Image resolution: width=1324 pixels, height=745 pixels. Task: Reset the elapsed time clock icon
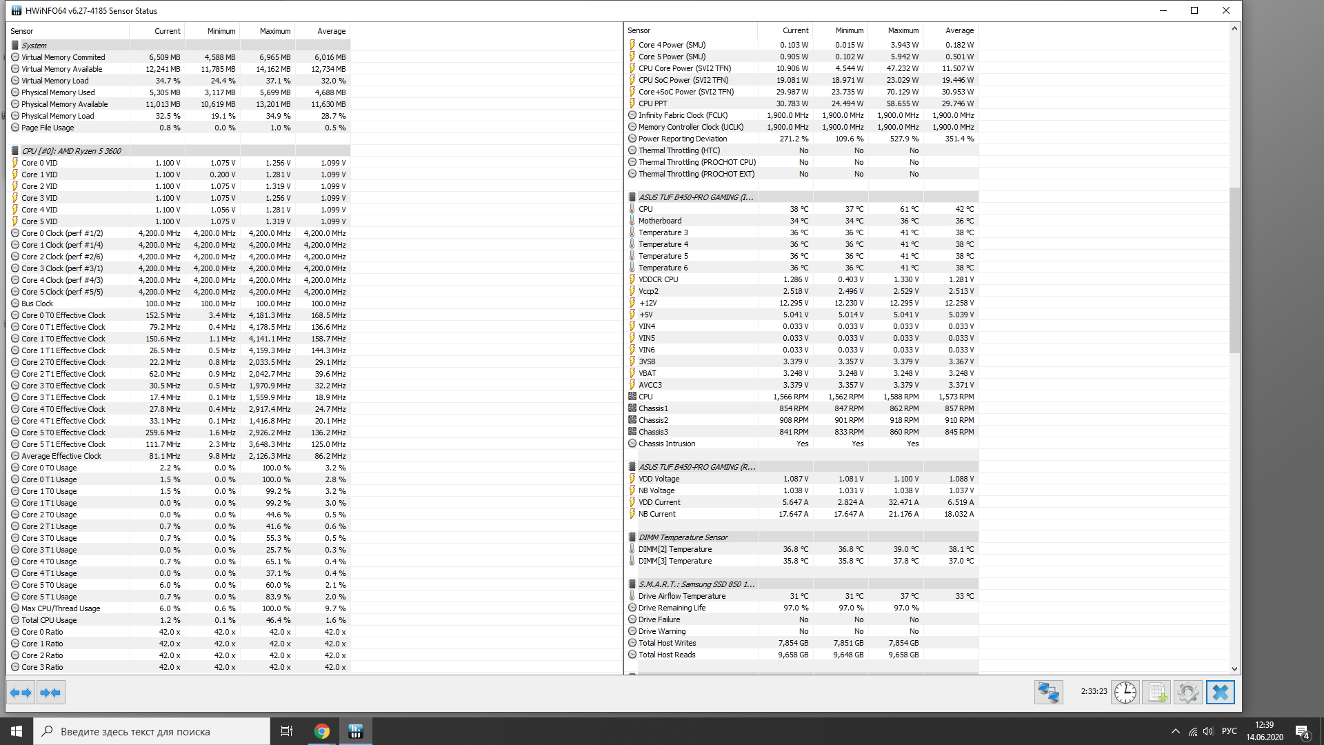[1125, 693]
